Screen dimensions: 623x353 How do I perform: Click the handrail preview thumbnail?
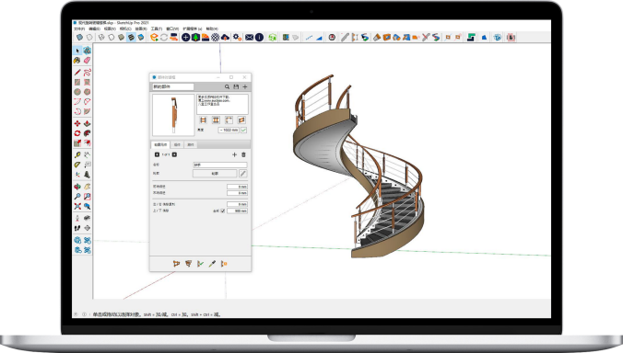click(173, 115)
